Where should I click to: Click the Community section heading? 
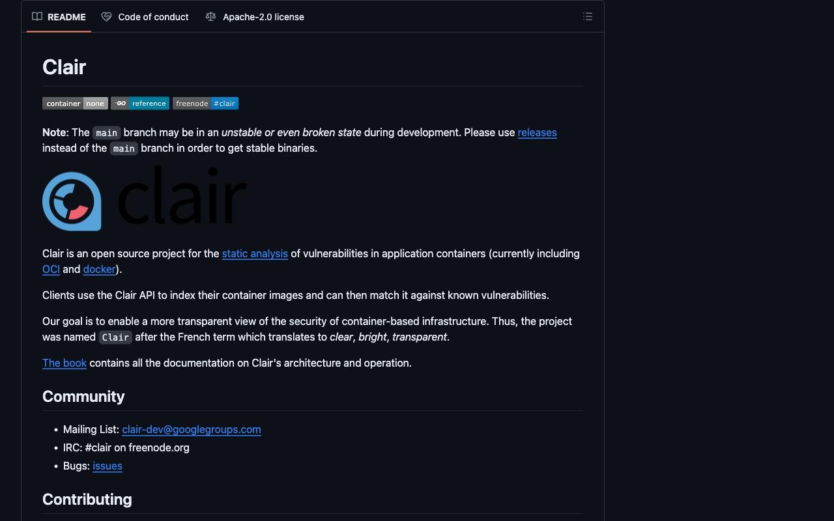click(x=83, y=397)
